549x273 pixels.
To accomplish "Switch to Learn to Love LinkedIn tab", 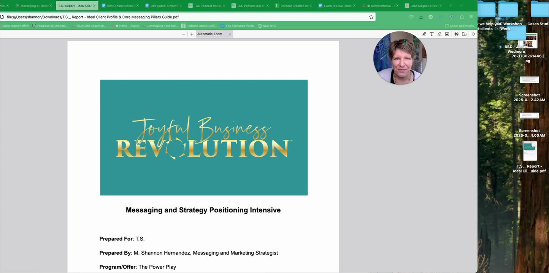I will pos(337,6).
